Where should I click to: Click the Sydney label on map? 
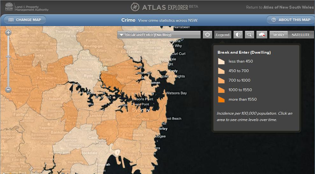(x=141, y=110)
